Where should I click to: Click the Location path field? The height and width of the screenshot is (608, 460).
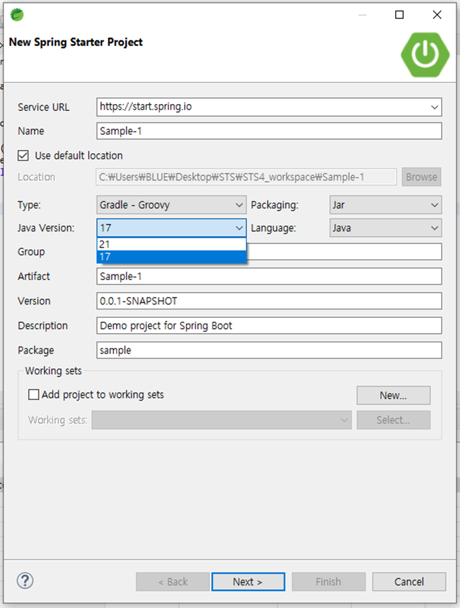click(x=246, y=177)
